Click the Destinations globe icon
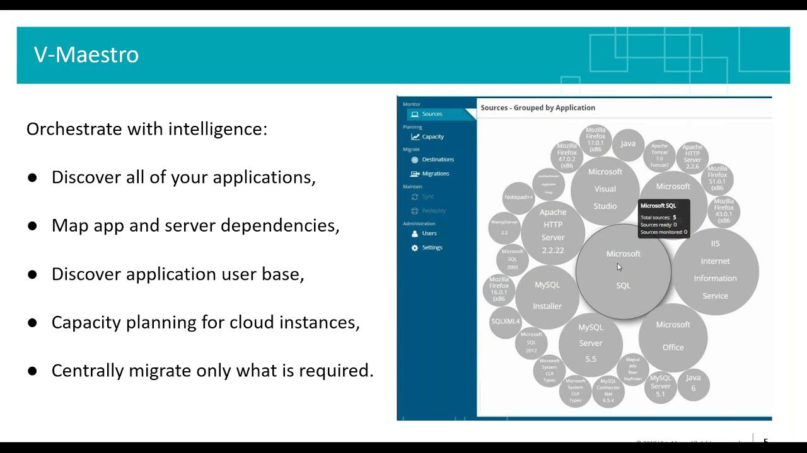The width and height of the screenshot is (807, 453). coord(415,160)
